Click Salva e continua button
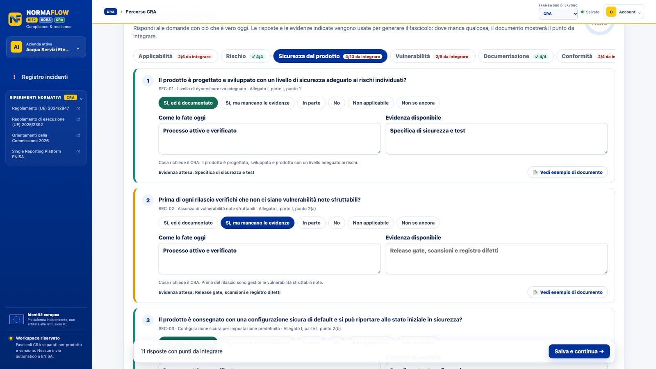Viewport: 656px width, 369px height. 579,351
